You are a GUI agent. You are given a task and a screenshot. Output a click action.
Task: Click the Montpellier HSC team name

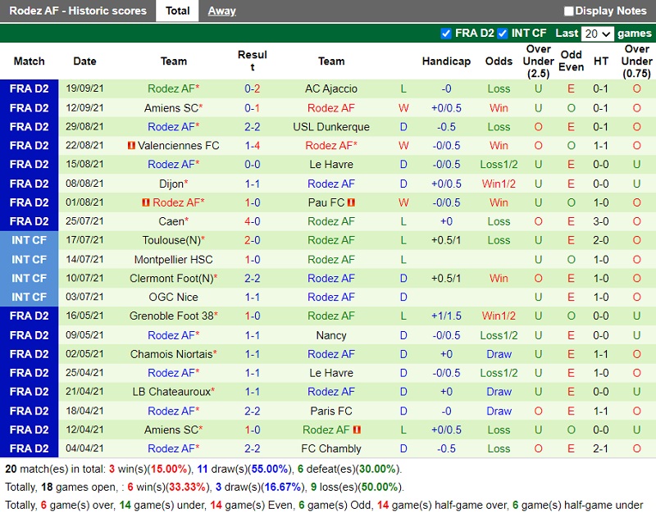point(173,259)
